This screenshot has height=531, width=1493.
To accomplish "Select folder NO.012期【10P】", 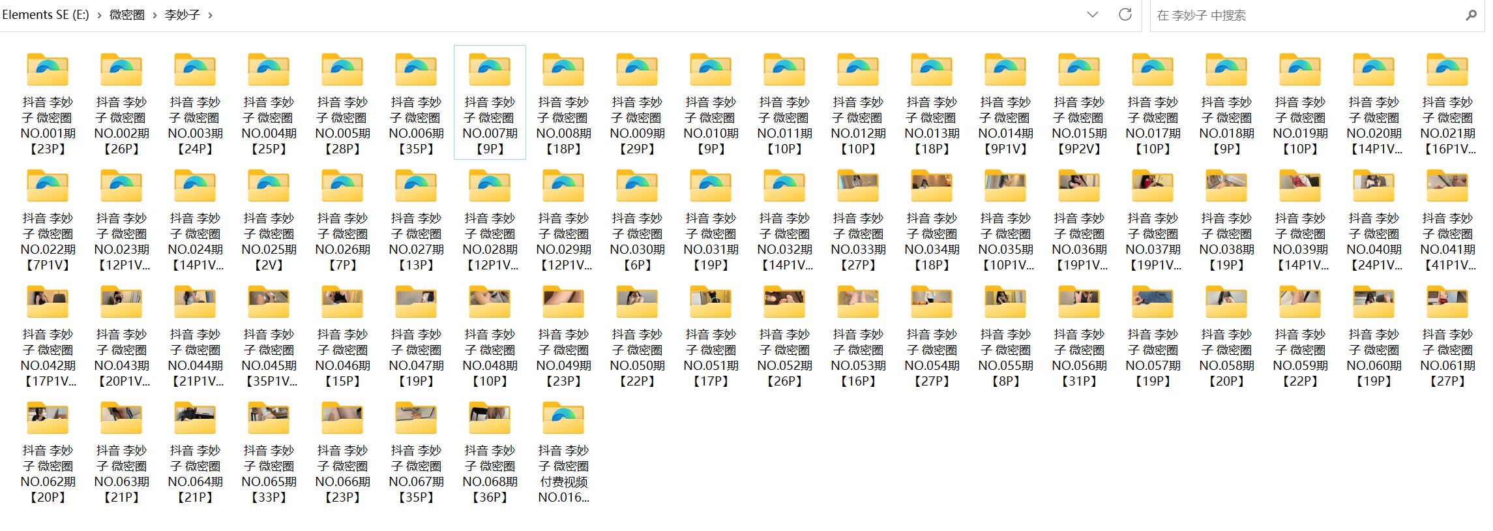I will pyautogui.click(x=858, y=103).
